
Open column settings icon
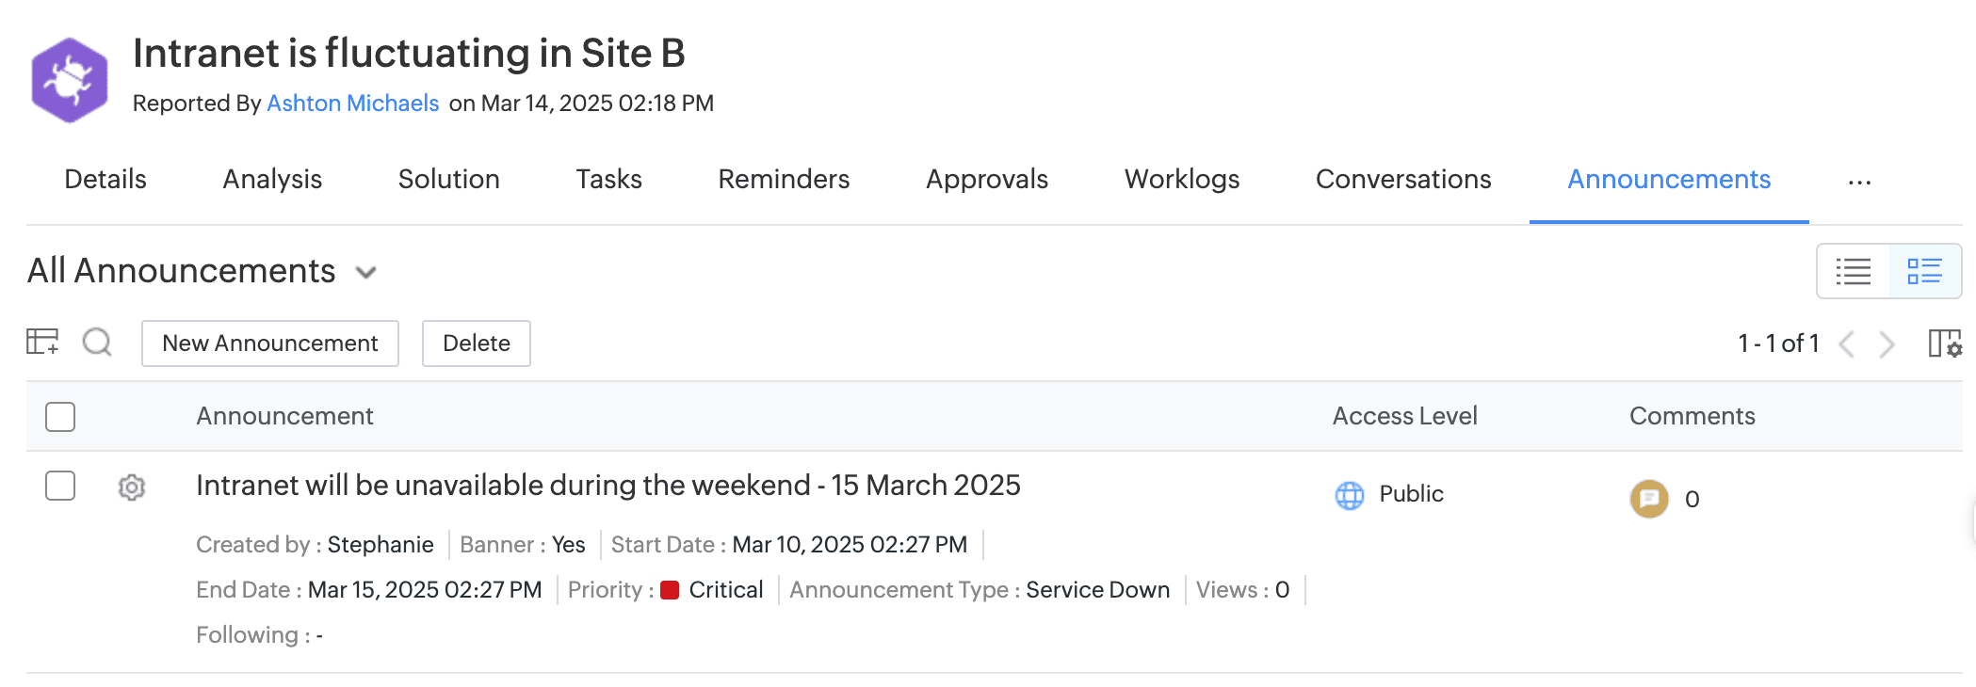1944,343
